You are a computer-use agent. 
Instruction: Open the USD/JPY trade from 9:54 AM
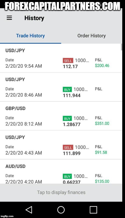point(61,58)
